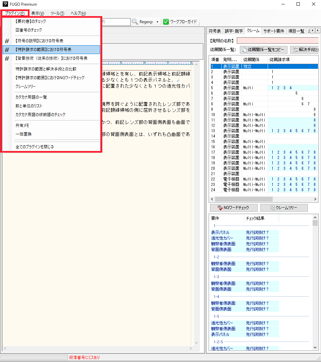
Task: Open the 表示(V) menu
Action: pyautogui.click(x=38, y=13)
